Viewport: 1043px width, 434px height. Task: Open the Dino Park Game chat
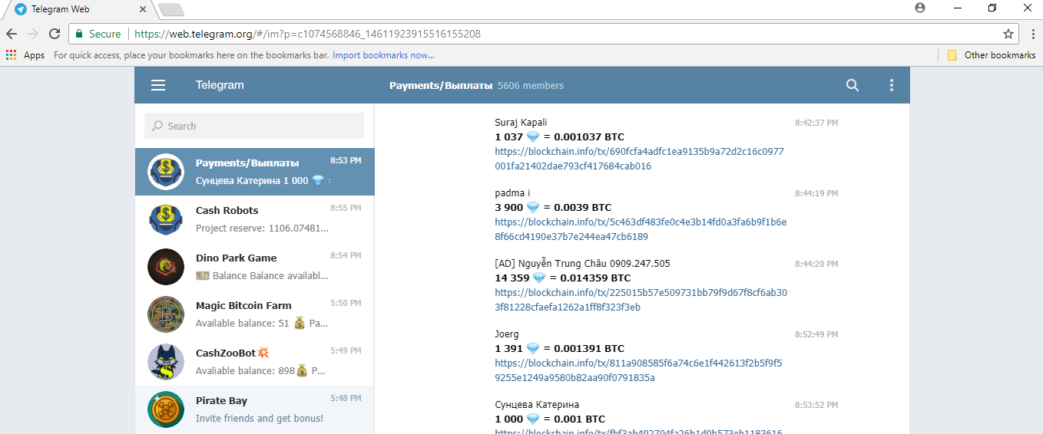254,267
